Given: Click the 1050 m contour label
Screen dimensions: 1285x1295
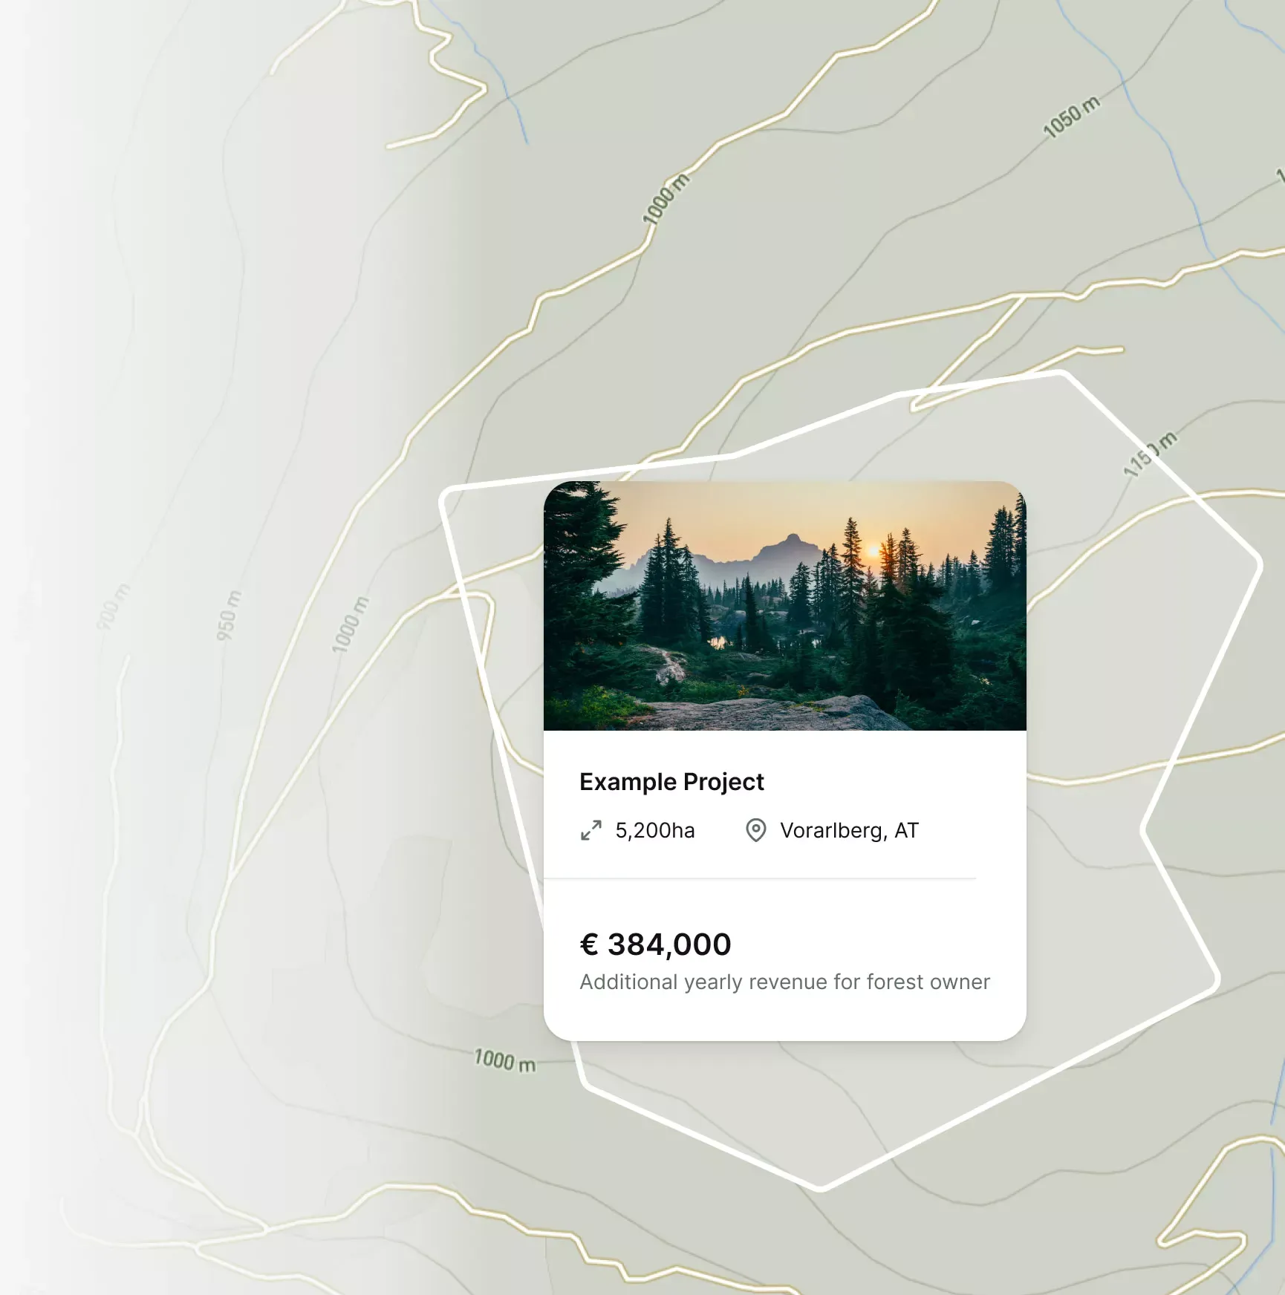Looking at the screenshot, I should coord(1071,117).
